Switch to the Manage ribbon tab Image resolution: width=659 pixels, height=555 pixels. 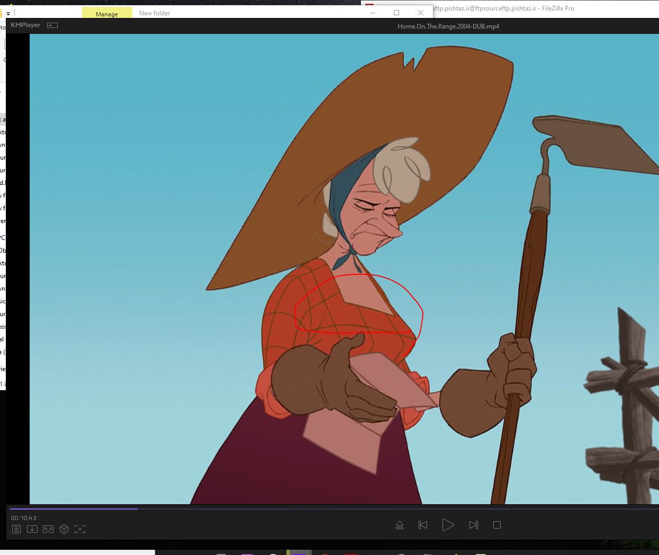pos(107,14)
